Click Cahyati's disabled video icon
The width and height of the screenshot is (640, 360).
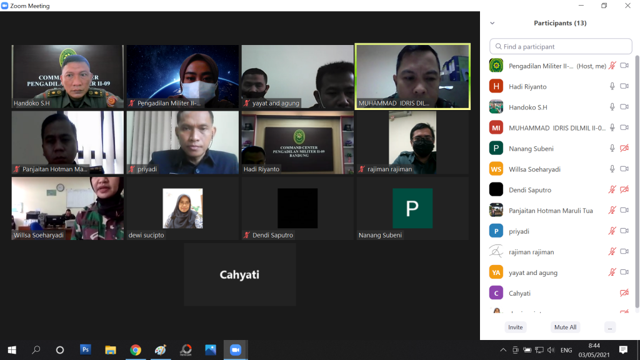tap(624, 293)
